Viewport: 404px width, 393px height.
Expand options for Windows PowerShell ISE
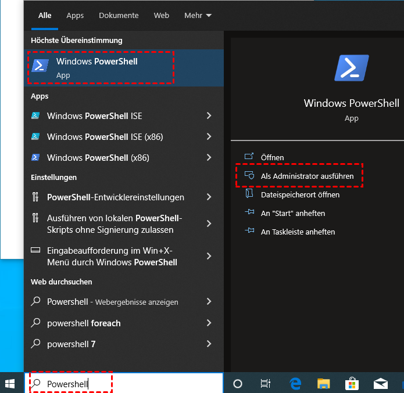point(209,116)
